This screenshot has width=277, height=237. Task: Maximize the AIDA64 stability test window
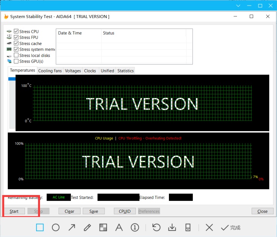tap(251, 17)
